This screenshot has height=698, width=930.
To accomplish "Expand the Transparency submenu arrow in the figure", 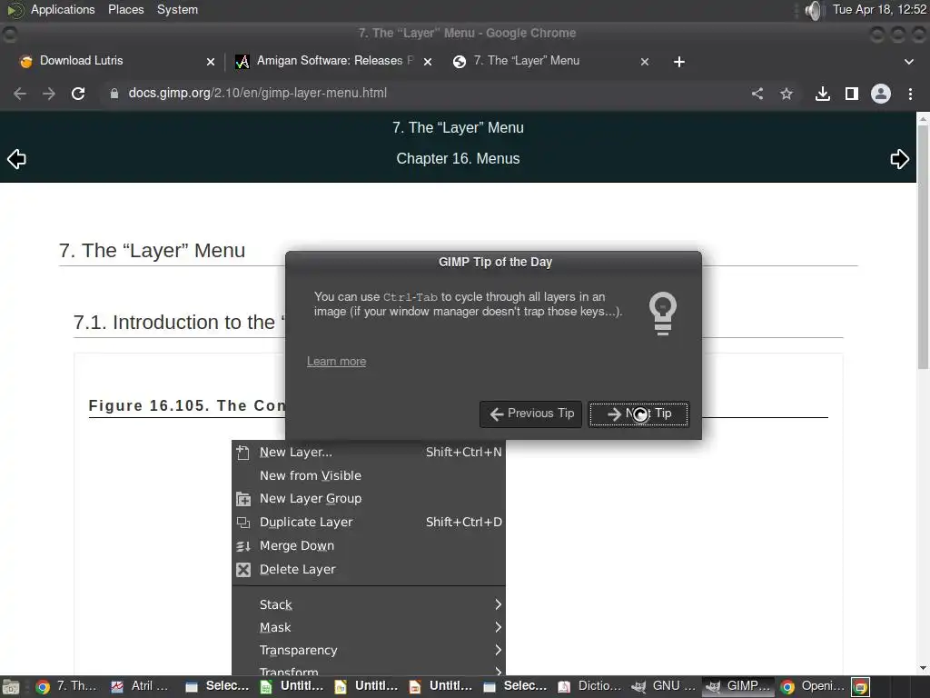I will click(499, 650).
